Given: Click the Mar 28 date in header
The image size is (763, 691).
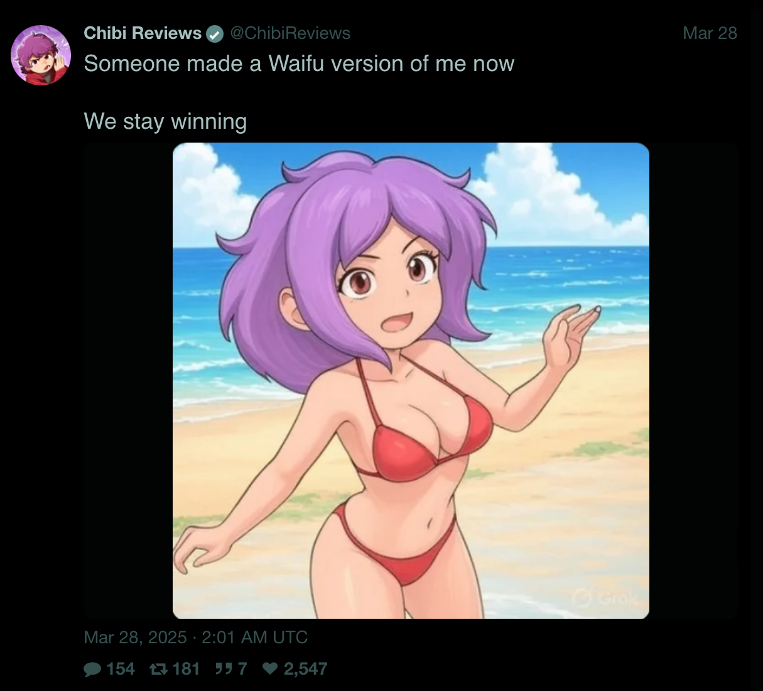Looking at the screenshot, I should point(710,33).
